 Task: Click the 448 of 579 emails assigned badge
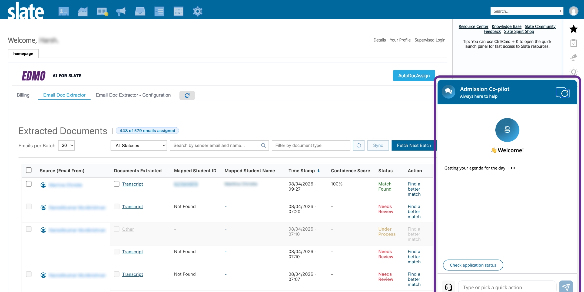point(147,131)
